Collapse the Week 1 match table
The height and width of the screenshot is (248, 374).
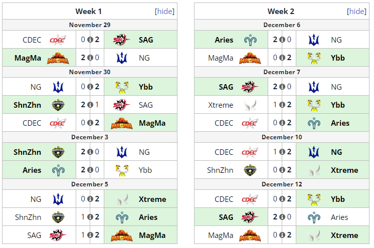click(164, 11)
